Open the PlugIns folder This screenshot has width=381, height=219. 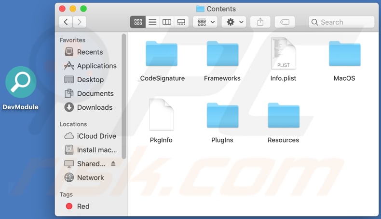[222, 116]
